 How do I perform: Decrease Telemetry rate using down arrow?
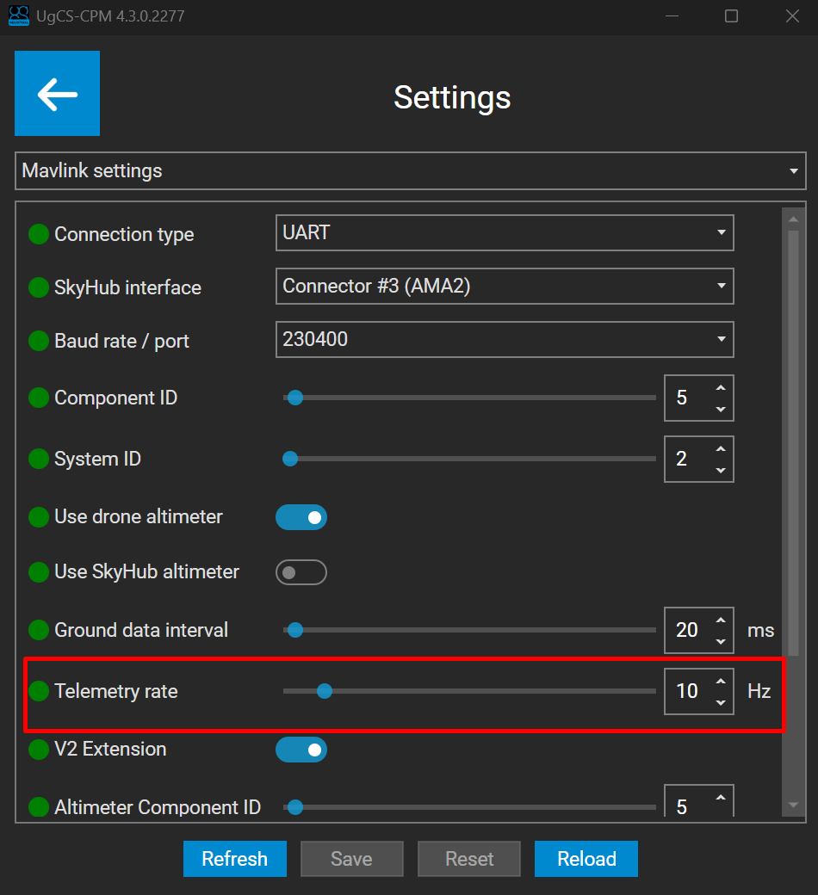point(721,702)
